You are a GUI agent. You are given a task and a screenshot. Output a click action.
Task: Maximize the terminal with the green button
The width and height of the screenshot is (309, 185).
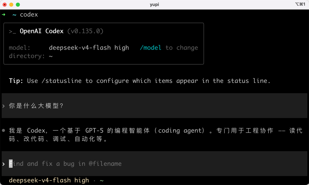(x=18, y=5)
